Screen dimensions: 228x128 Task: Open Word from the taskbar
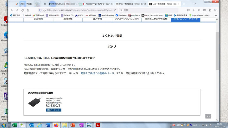[48, 125]
